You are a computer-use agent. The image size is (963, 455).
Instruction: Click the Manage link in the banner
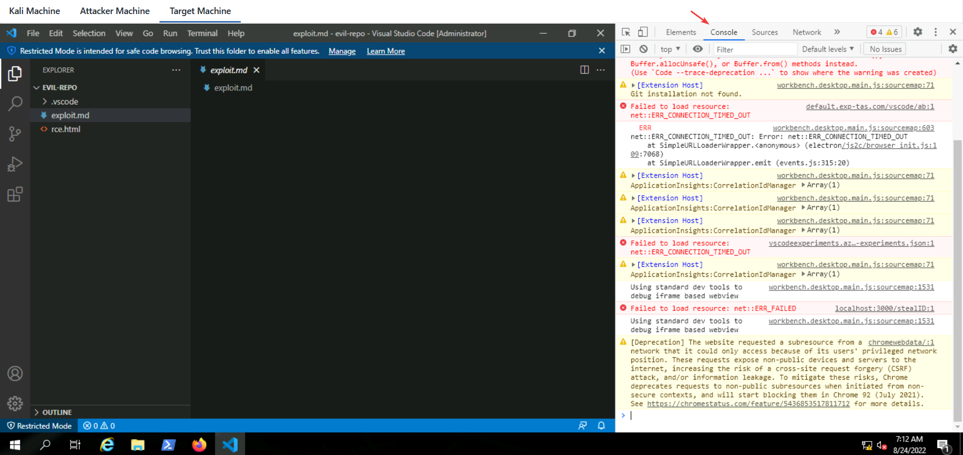pos(342,51)
